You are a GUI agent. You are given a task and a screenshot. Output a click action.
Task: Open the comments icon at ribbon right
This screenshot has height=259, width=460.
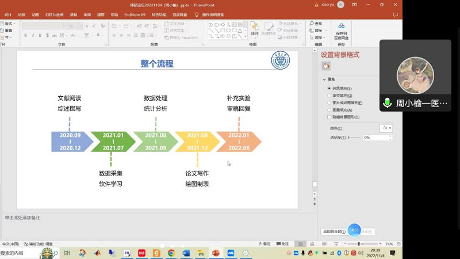coord(396,15)
